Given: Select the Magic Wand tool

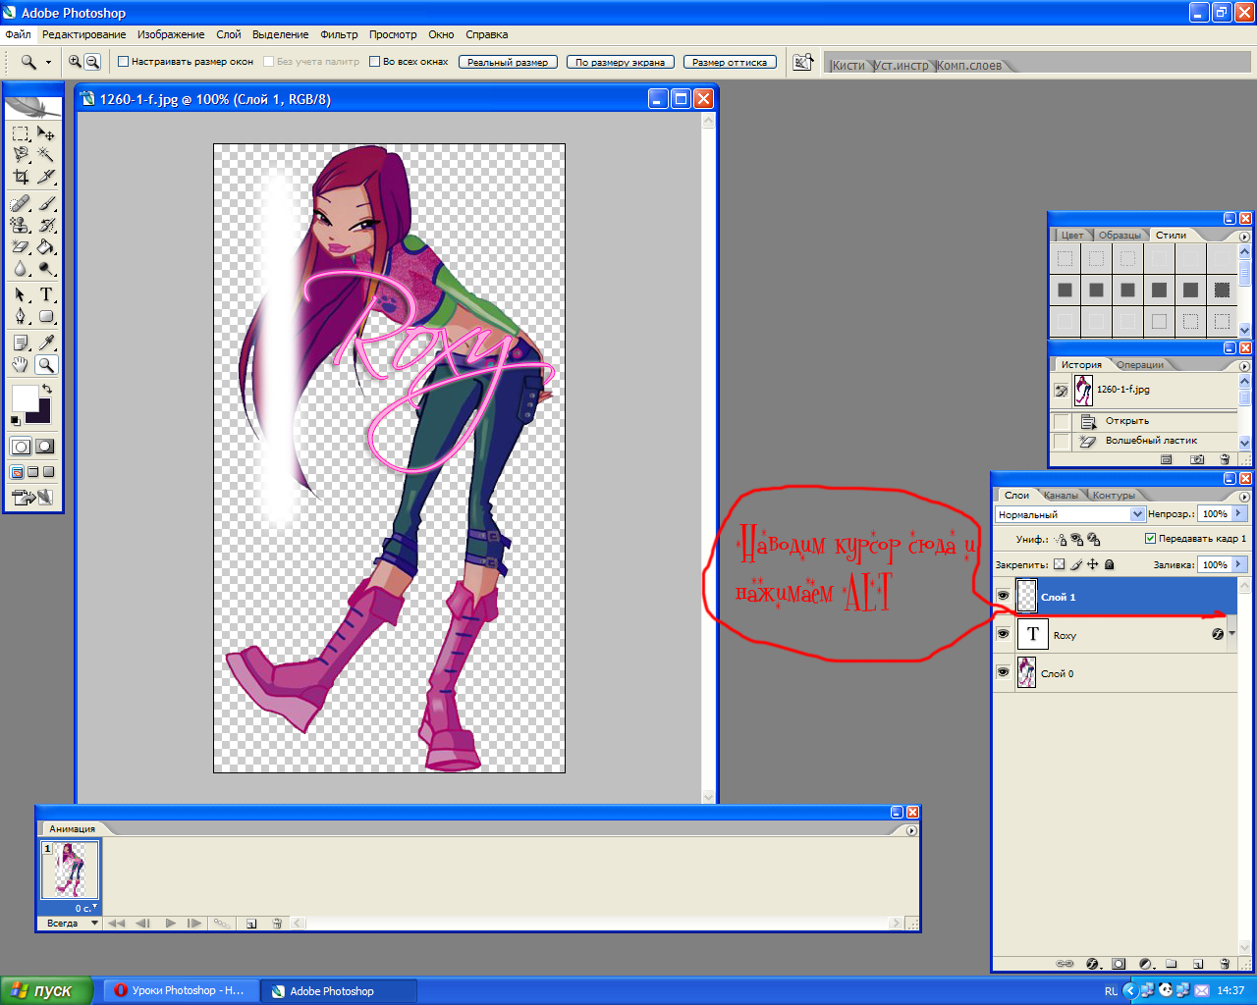Looking at the screenshot, I should [x=46, y=154].
